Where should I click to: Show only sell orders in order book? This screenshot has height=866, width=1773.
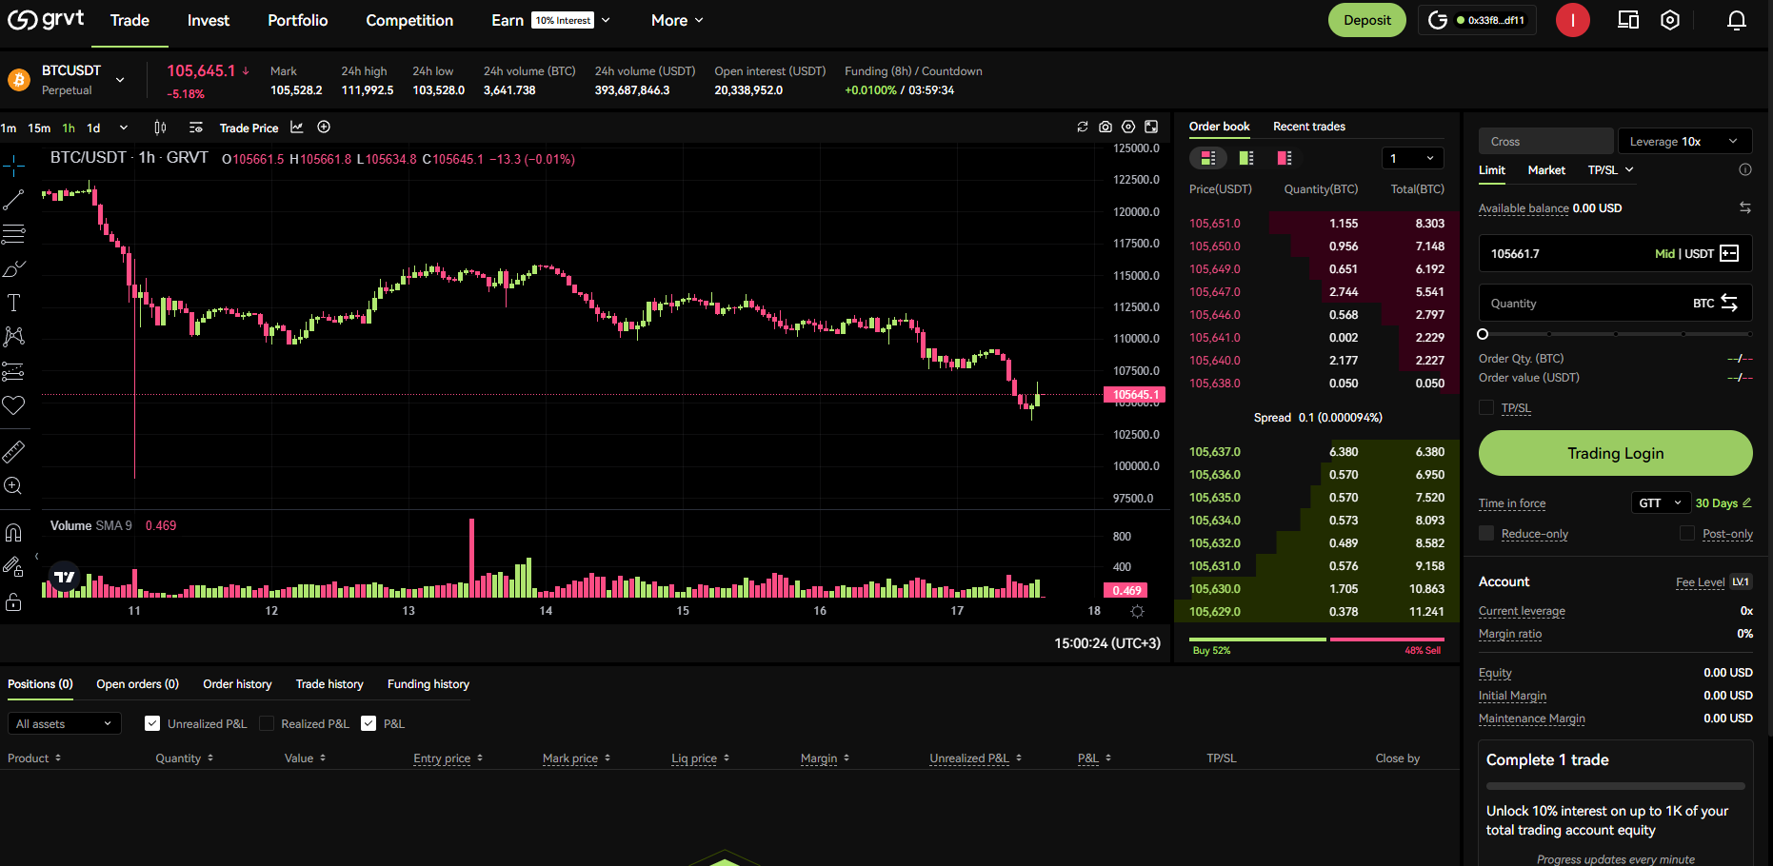point(1285,158)
